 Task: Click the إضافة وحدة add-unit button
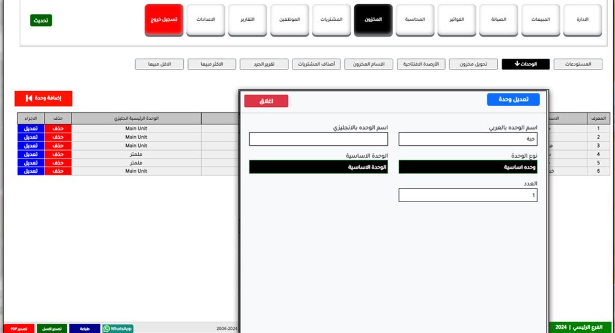pos(43,98)
